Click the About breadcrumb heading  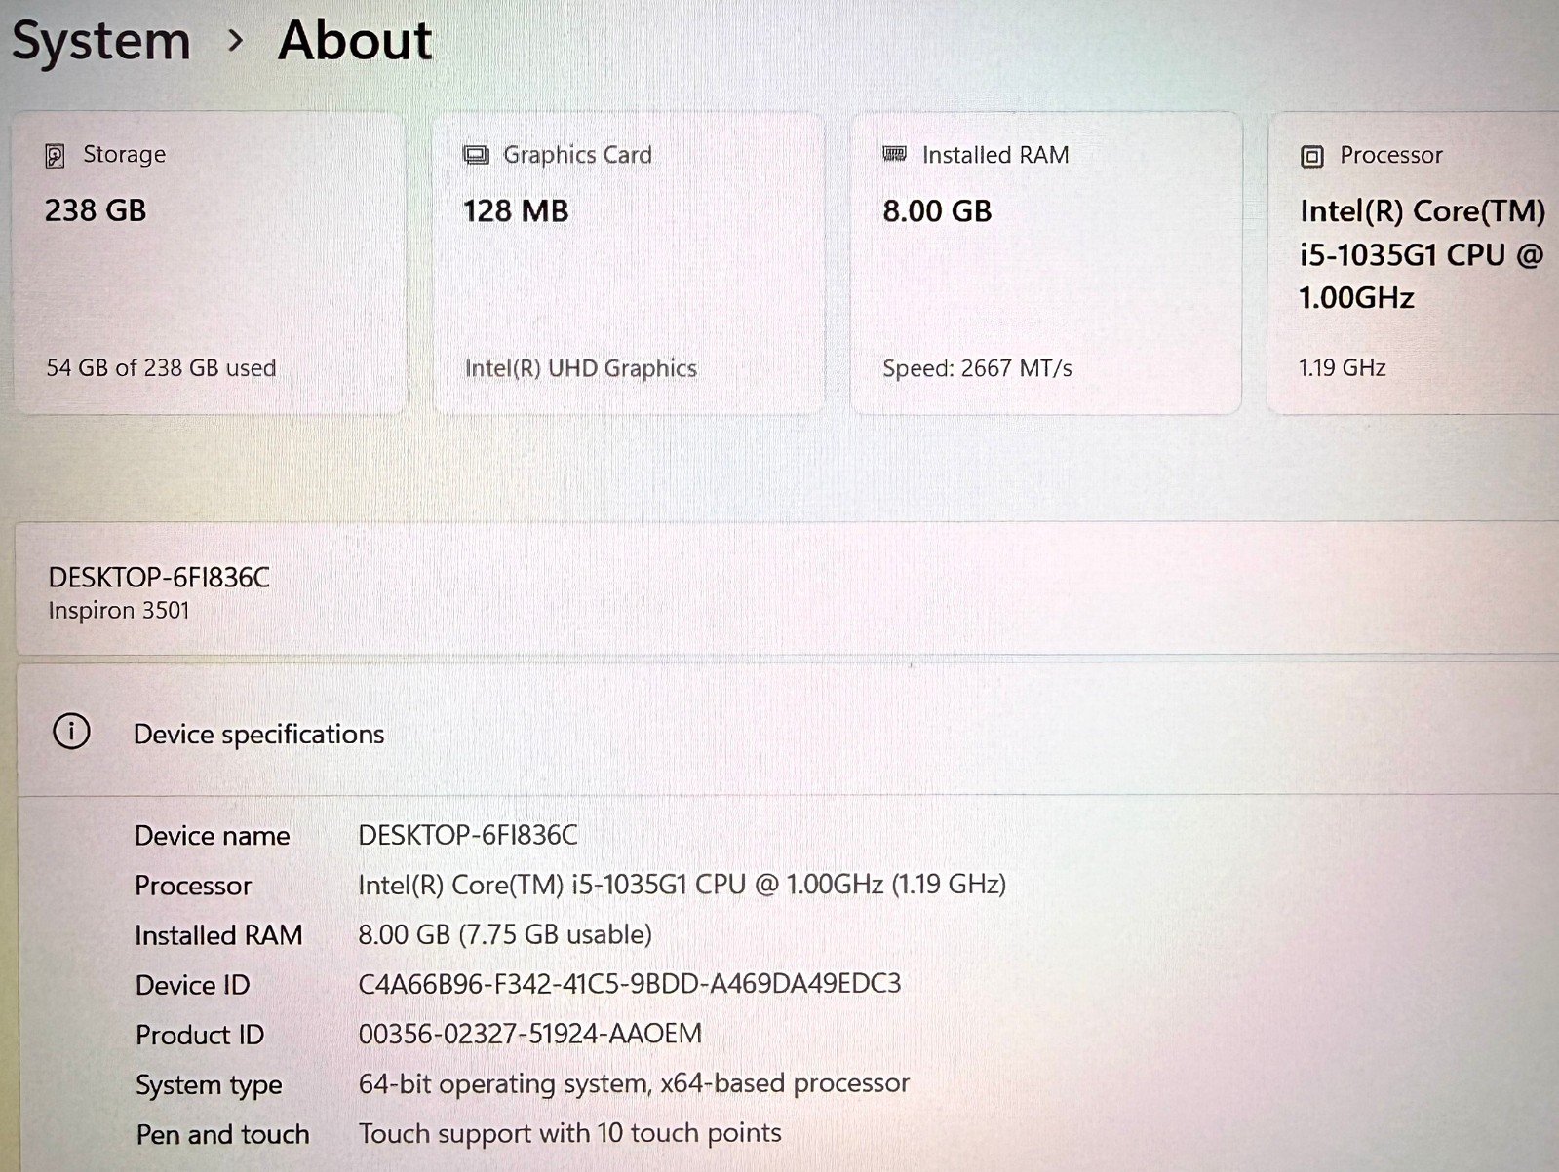(x=355, y=41)
